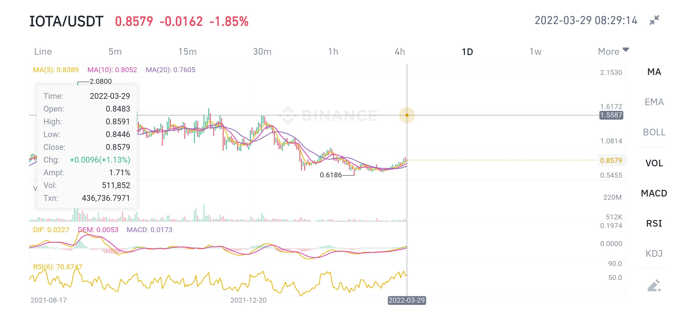This screenshot has width=680, height=313.
Task: Click the 1.5587 crosshair price label
Action: [611, 115]
